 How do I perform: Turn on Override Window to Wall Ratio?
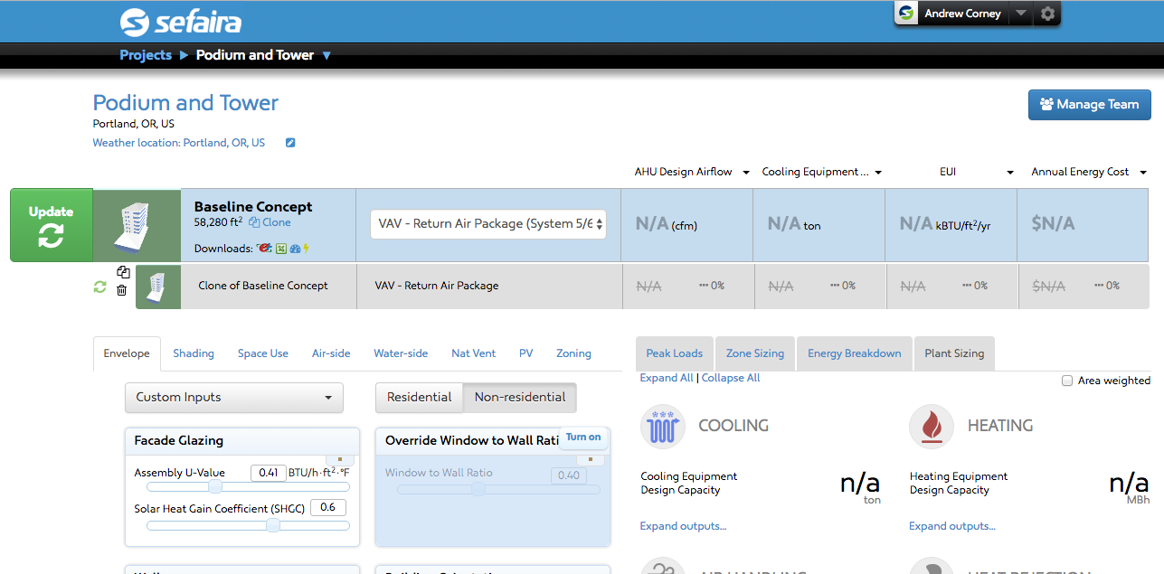click(x=582, y=438)
